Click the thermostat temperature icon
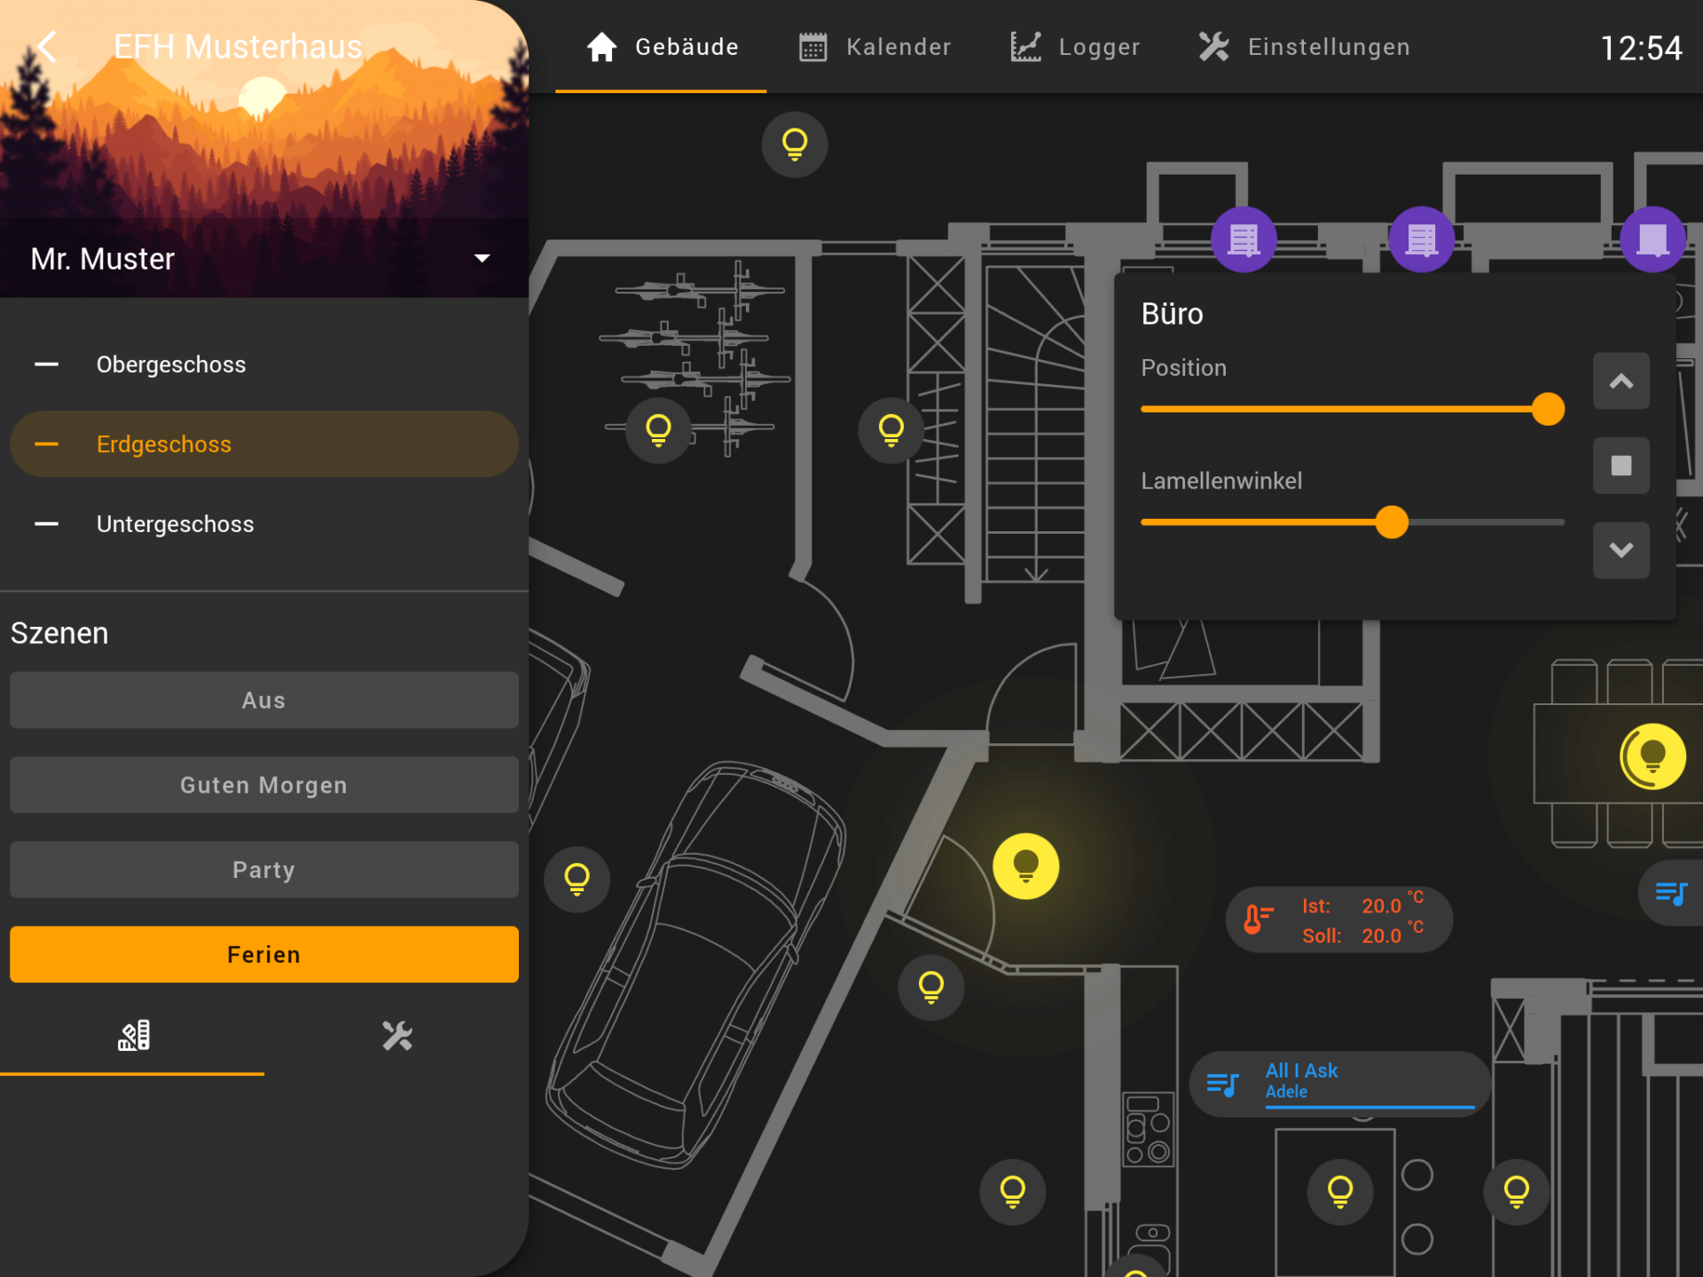This screenshot has height=1277, width=1703. coord(1257,920)
